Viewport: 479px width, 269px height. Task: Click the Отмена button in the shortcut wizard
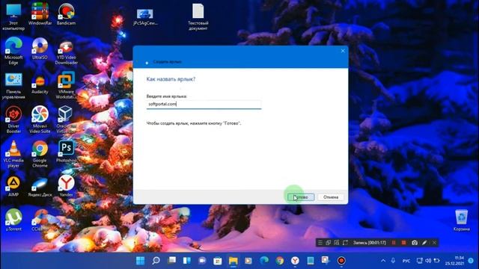coord(331,197)
